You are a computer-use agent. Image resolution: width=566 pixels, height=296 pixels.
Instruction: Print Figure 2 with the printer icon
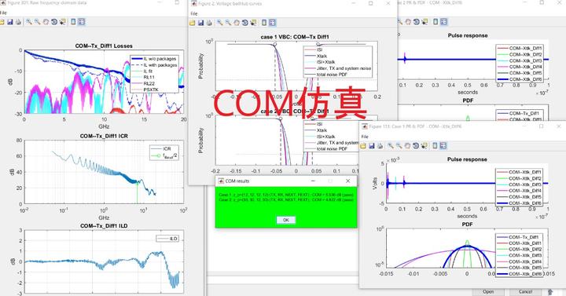[x=209, y=23]
